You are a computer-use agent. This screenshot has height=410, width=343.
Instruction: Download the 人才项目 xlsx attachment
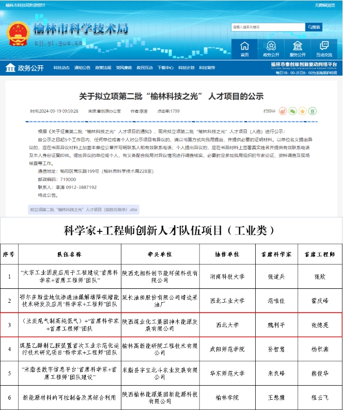coord(83,209)
